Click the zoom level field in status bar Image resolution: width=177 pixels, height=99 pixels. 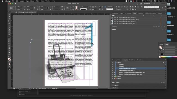coord(14,89)
